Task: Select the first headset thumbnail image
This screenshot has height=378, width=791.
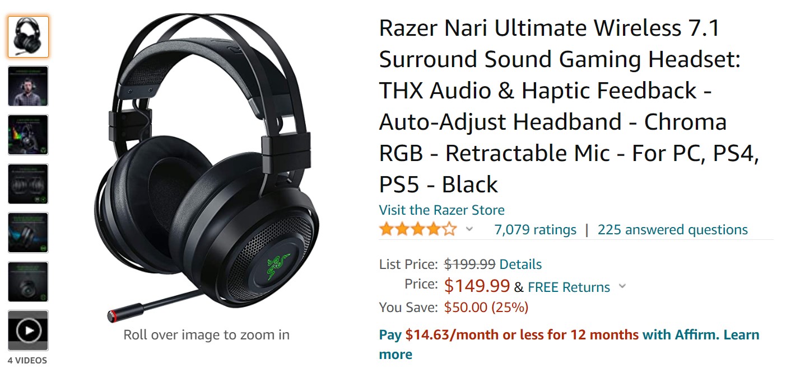Action: 28,37
